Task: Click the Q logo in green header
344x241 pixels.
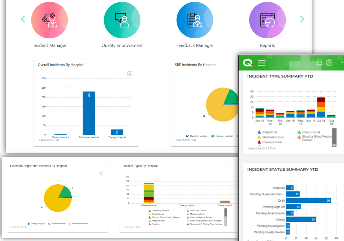Action: [248, 63]
